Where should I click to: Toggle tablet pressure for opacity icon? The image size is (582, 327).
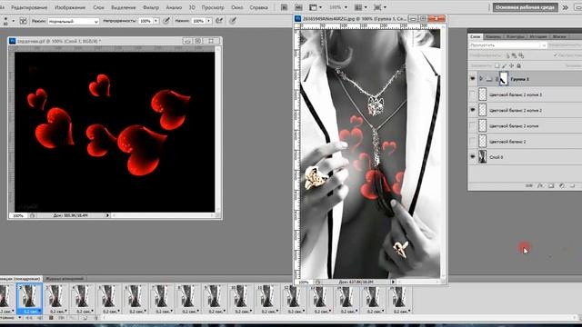[x=166, y=21]
